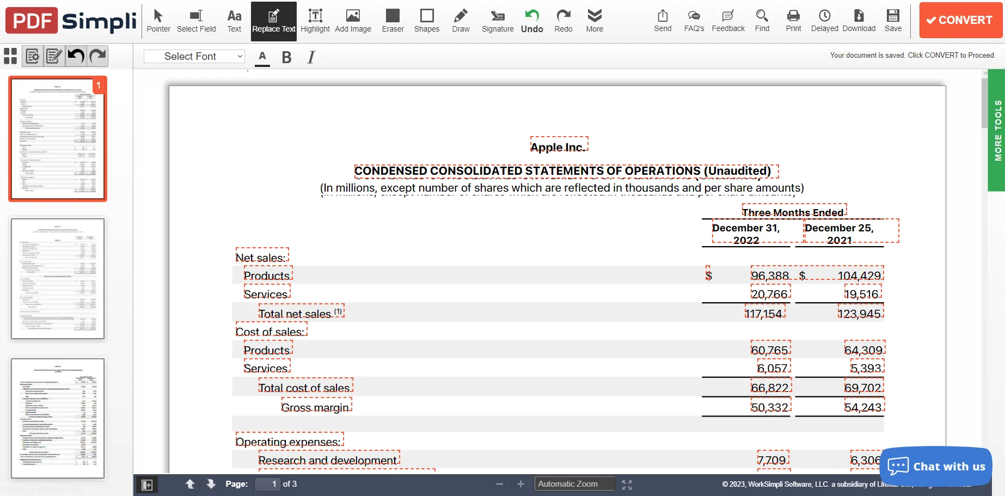Select the Eraser tool

[x=393, y=21]
